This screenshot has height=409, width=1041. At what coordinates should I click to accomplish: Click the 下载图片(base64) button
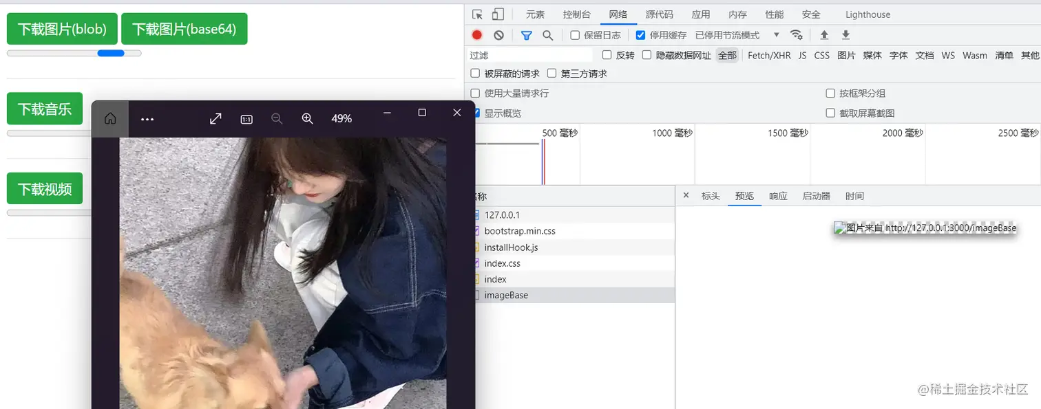(184, 29)
